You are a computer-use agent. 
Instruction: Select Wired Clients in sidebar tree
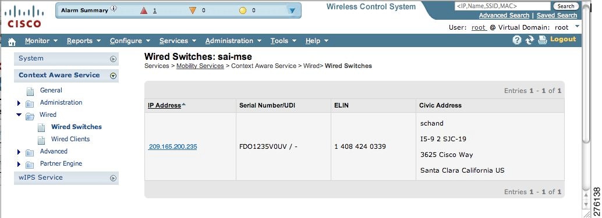tap(70, 139)
